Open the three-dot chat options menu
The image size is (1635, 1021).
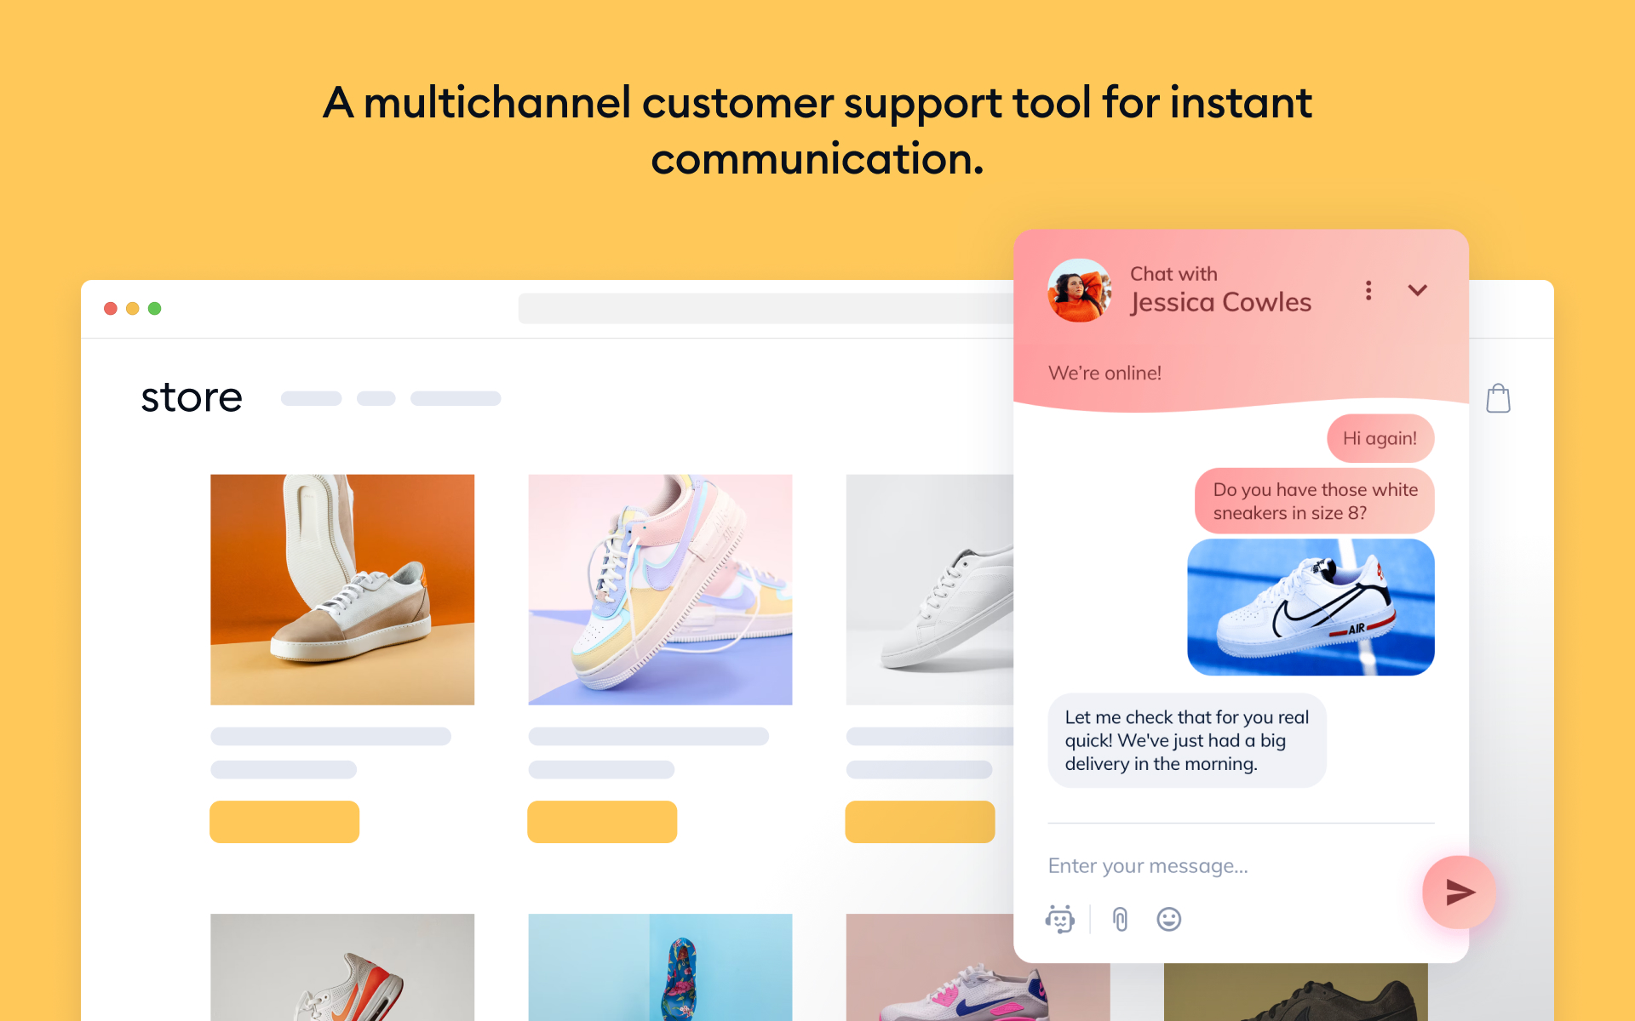1368,290
